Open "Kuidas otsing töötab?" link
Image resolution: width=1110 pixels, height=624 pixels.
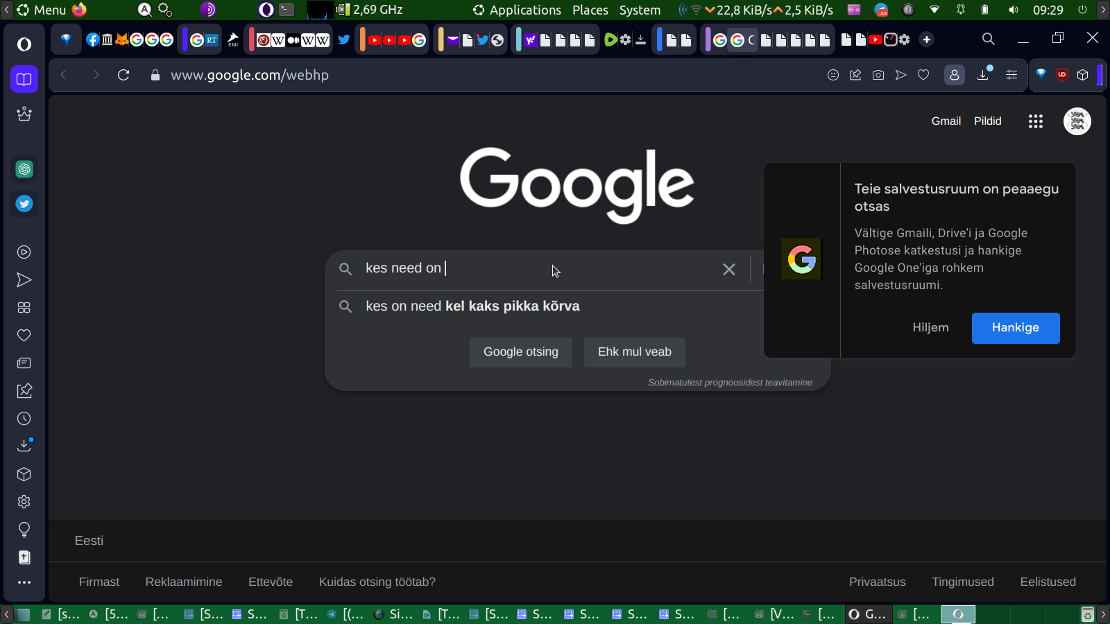click(x=377, y=582)
